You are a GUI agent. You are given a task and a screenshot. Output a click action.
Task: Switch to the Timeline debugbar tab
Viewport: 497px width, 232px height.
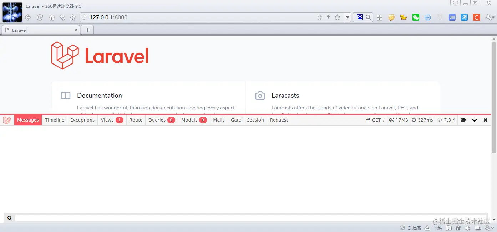[x=55, y=120]
